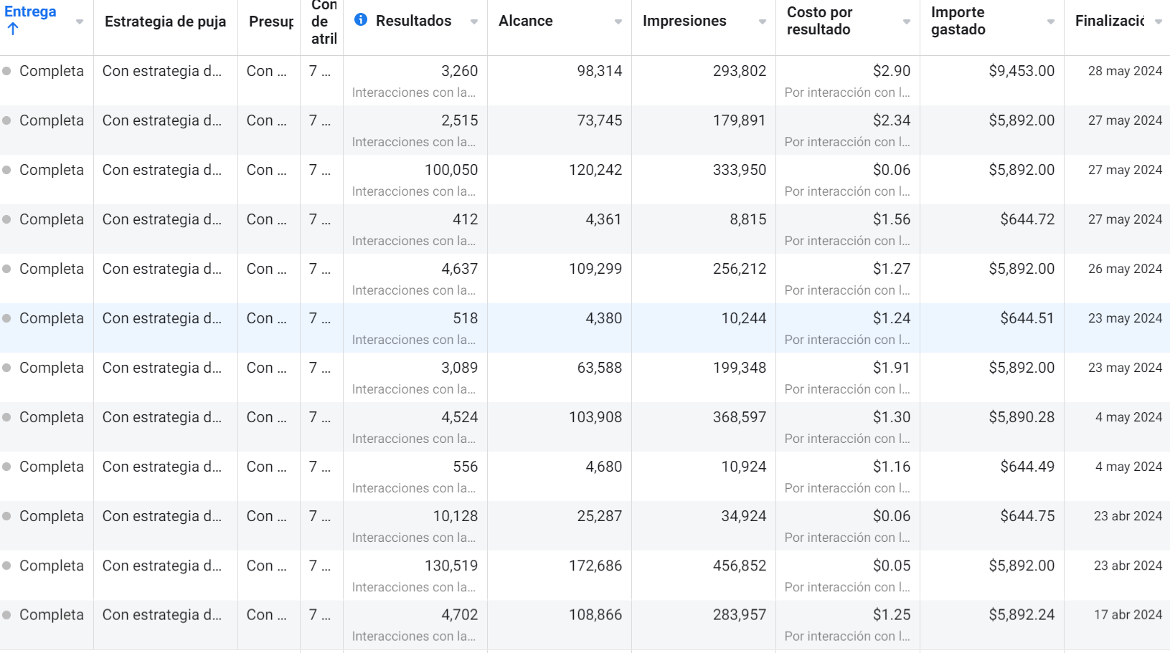Open the Impresiones column dropdown arrow
The width and height of the screenshot is (1170, 653).
(x=763, y=22)
